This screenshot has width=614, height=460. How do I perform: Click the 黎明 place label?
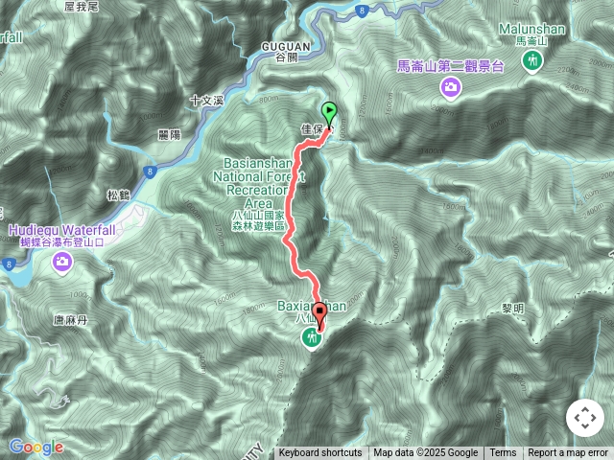pos(513,309)
